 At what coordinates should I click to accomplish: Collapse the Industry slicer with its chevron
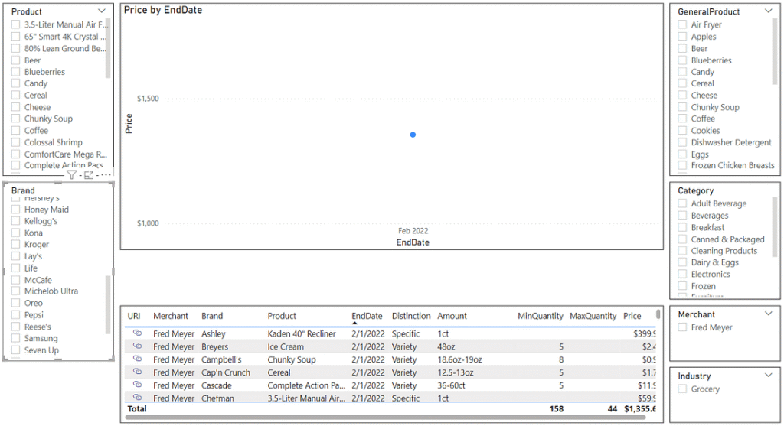(x=769, y=375)
